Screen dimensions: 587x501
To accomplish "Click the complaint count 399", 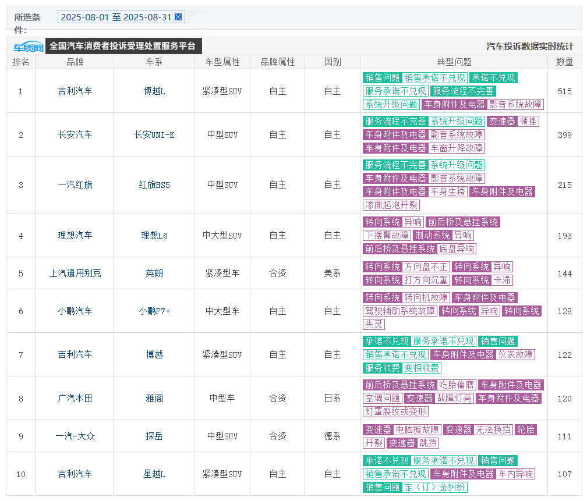I will pos(564,135).
